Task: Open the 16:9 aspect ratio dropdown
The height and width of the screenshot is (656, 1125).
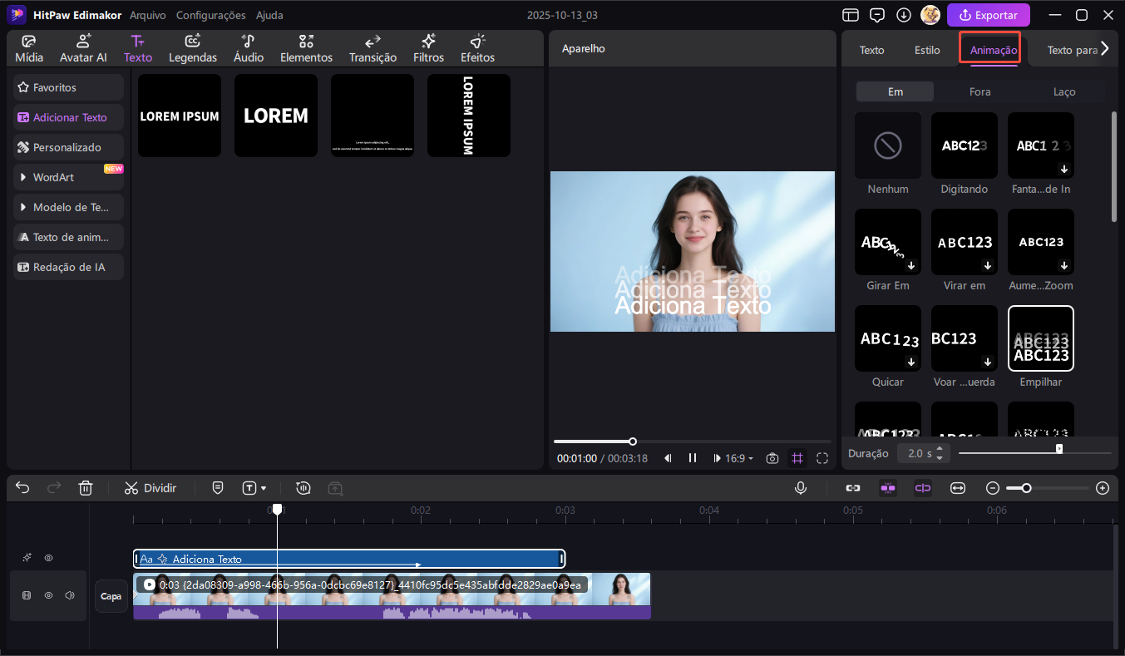Action: 738,458
